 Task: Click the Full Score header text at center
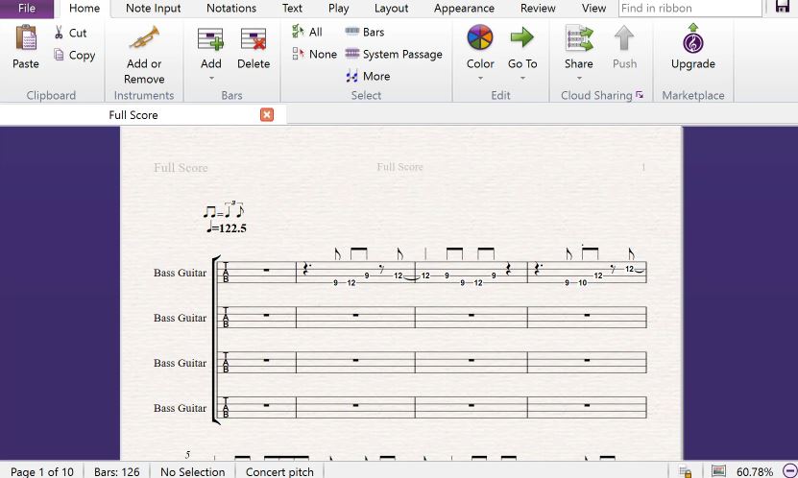(400, 167)
